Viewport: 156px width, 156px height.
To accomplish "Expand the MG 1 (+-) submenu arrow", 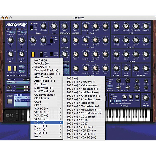I will tap(60, 126).
